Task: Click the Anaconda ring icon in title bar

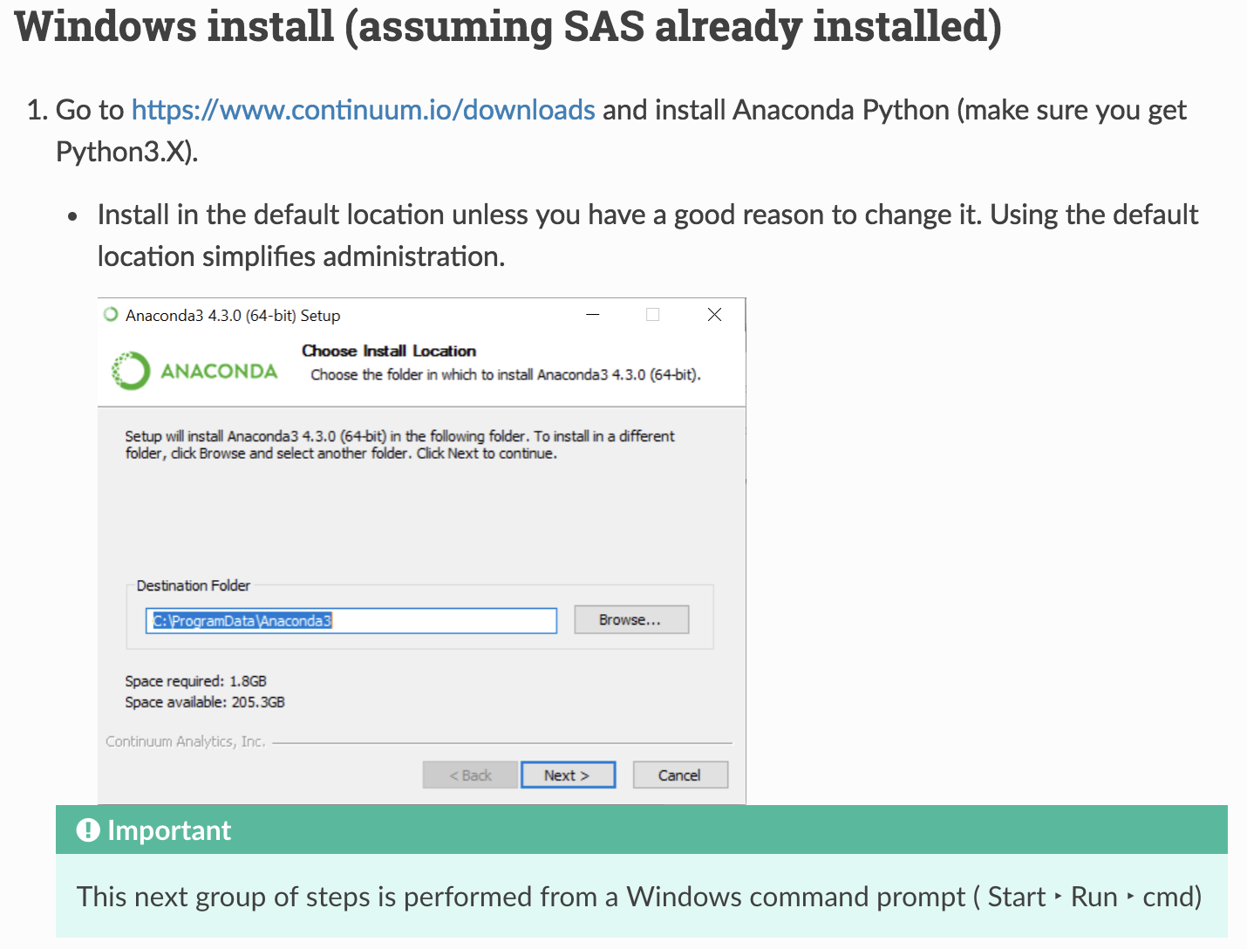Action: coord(111,315)
